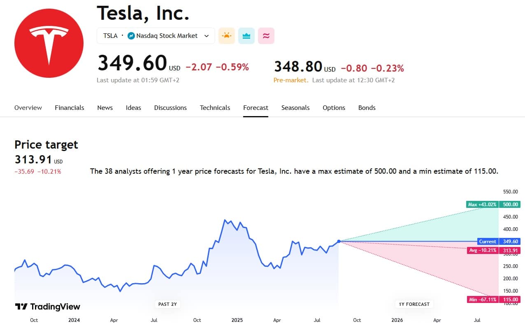Click the orange sunrise pre-market icon
The image size is (525, 326).
[227, 36]
